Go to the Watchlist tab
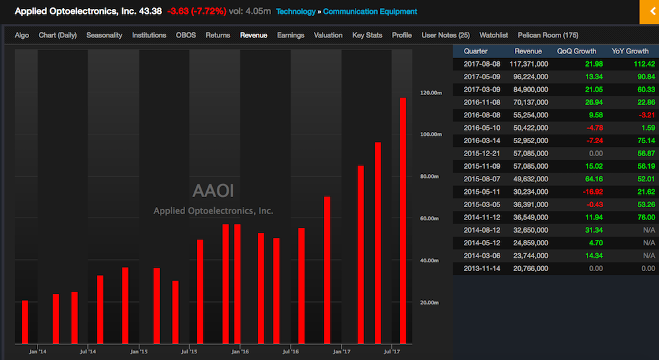This screenshot has width=659, height=360. 493,35
